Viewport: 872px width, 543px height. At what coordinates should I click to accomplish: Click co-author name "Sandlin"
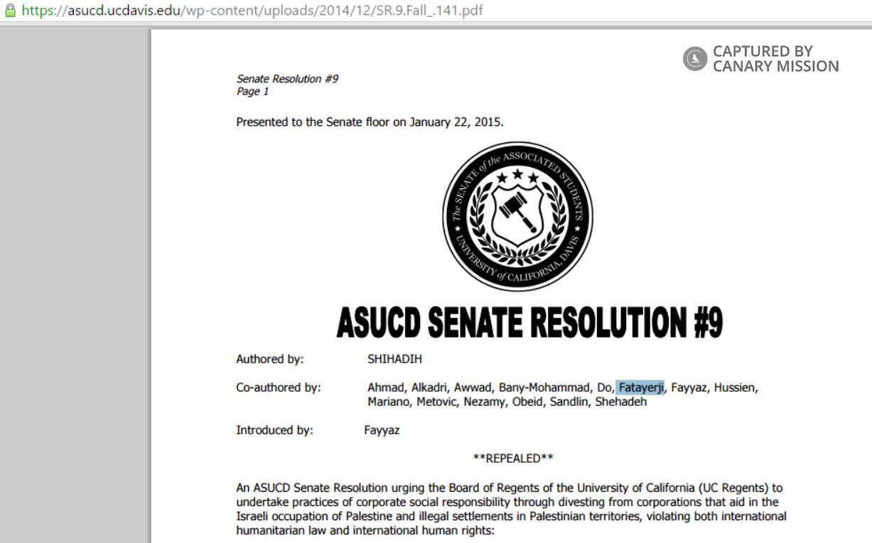(571, 402)
